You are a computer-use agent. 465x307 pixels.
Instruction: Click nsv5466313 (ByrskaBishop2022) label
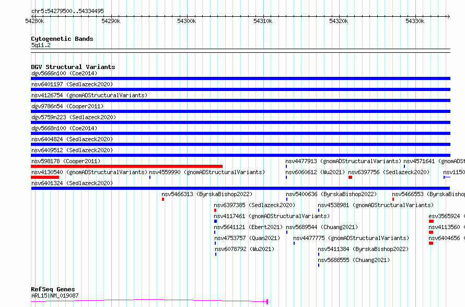click(207, 194)
